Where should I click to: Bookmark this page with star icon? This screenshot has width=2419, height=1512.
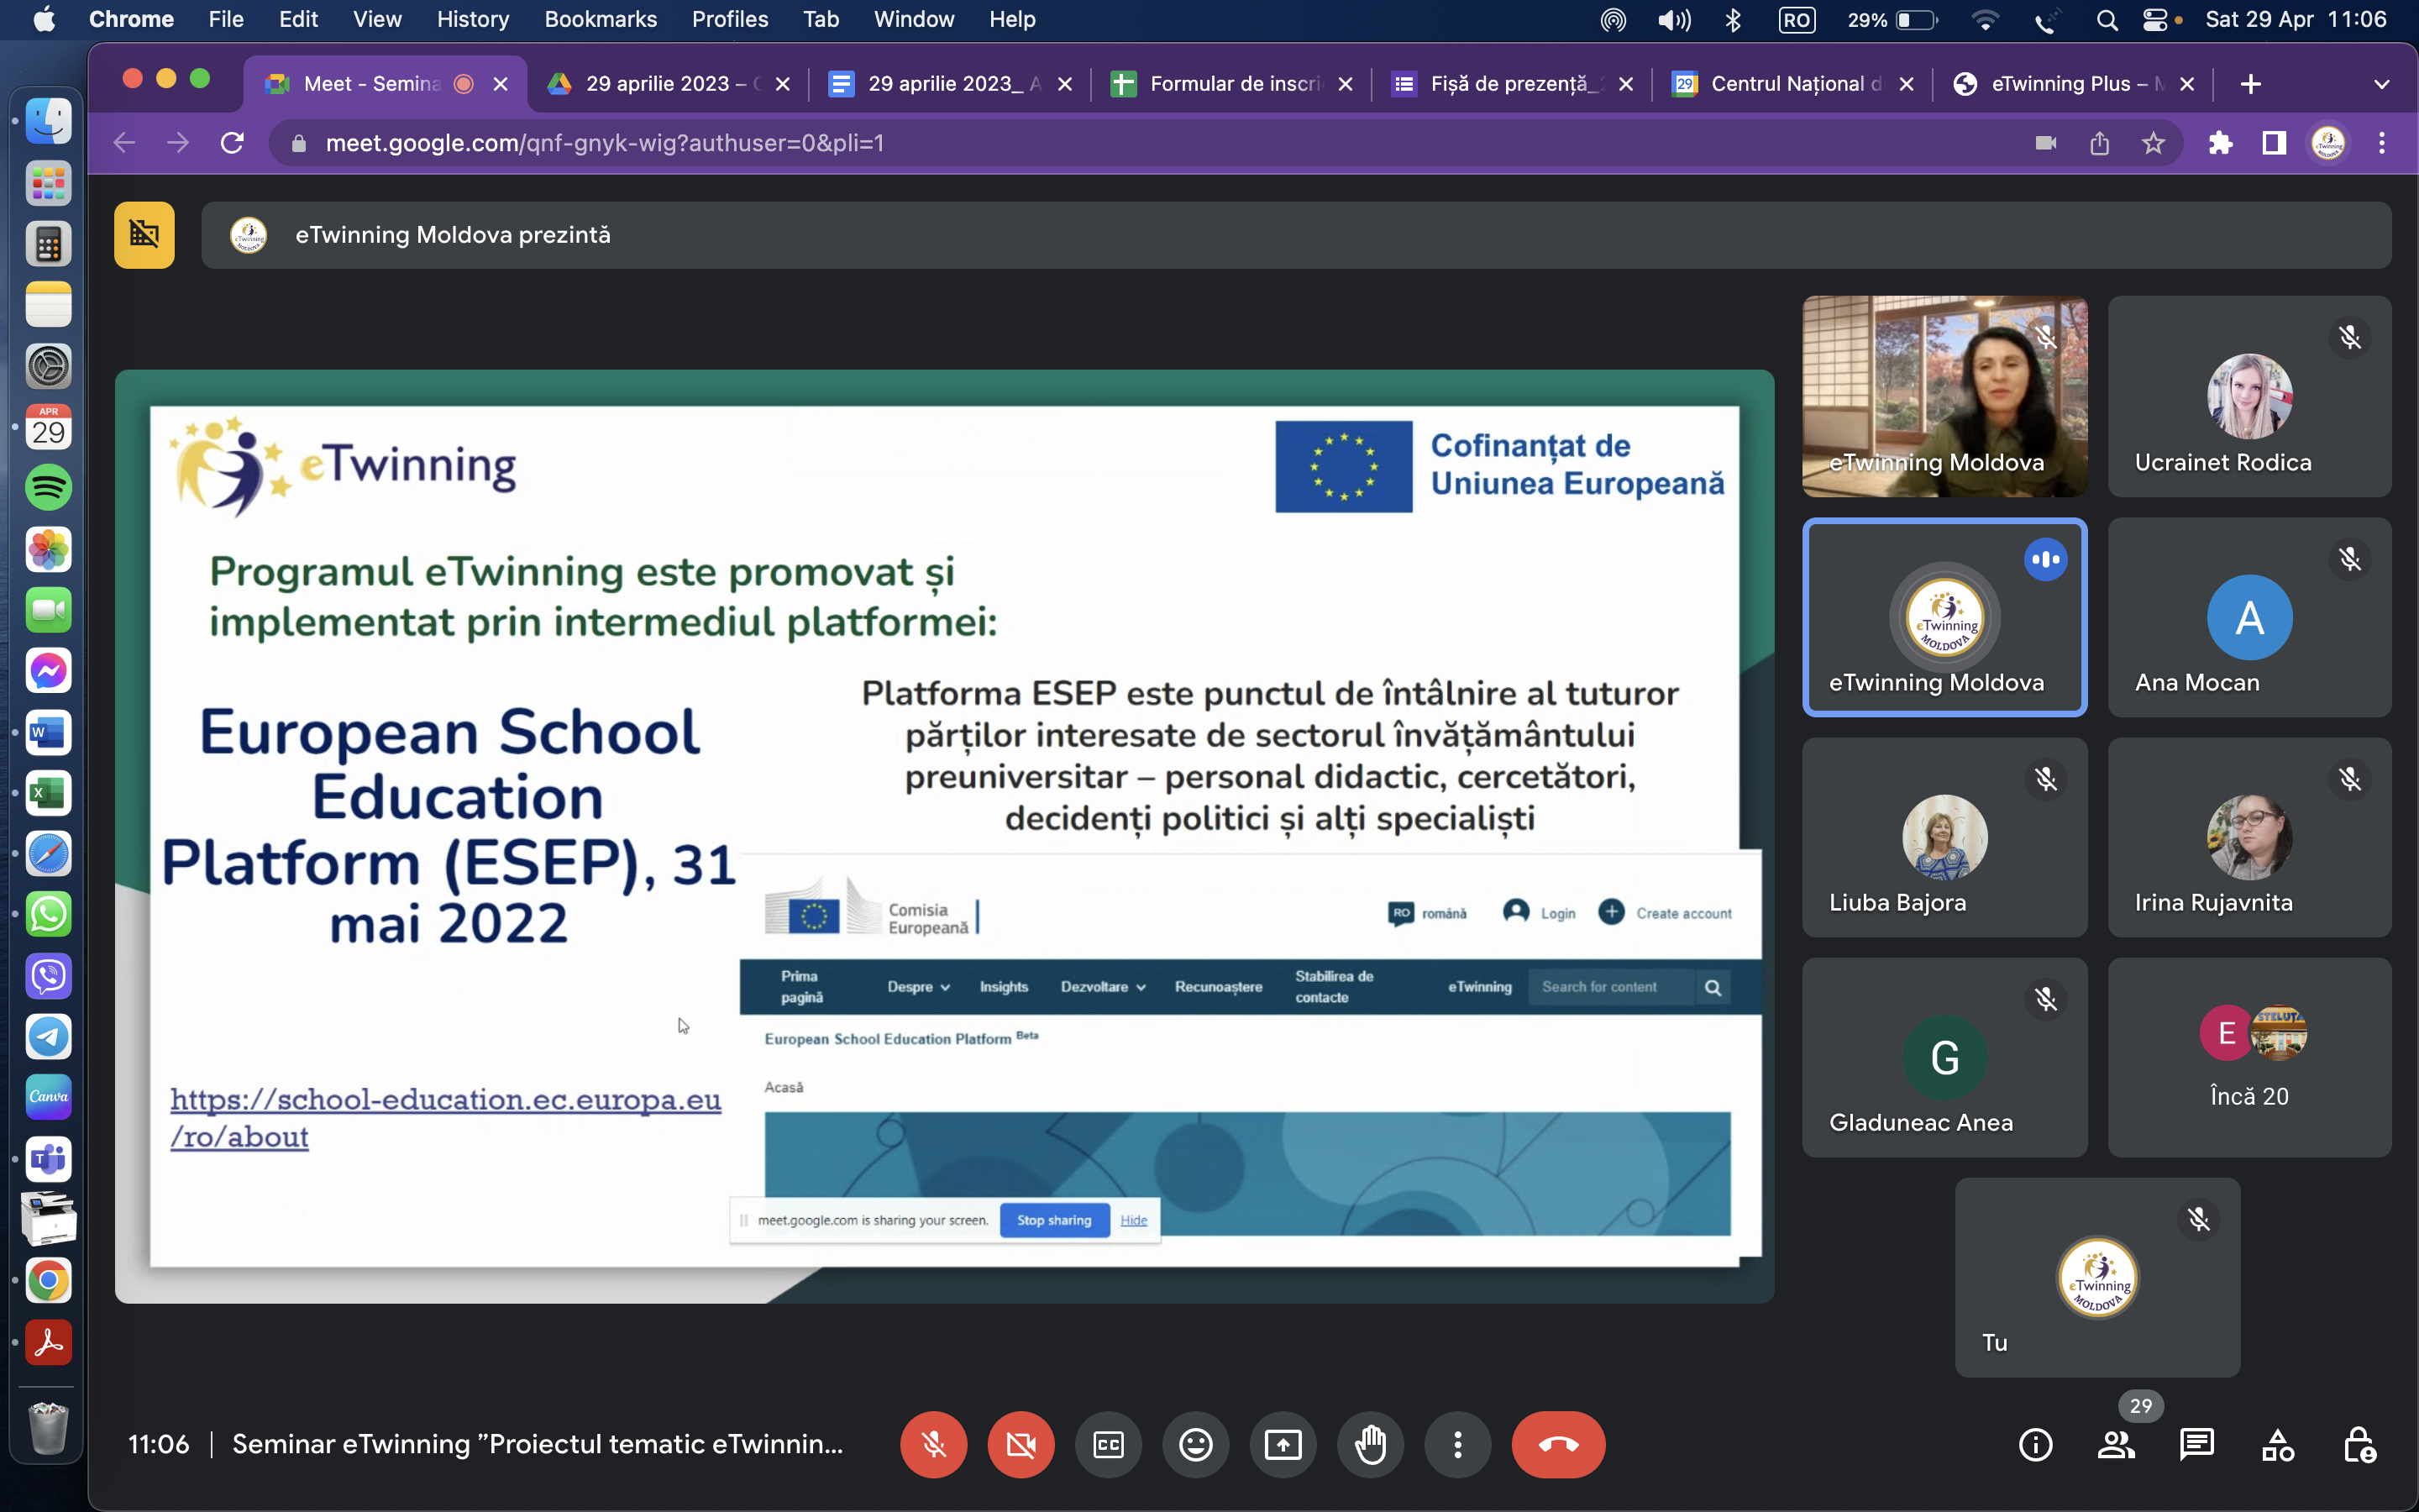tap(2153, 143)
